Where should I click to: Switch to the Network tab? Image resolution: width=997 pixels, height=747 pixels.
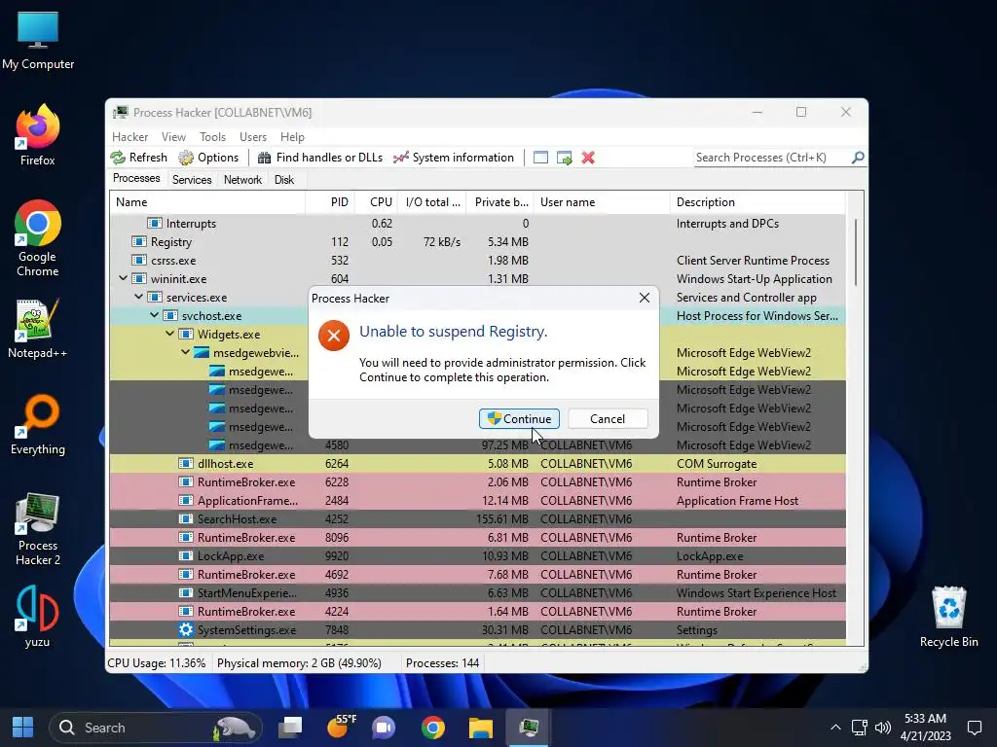pyautogui.click(x=242, y=180)
